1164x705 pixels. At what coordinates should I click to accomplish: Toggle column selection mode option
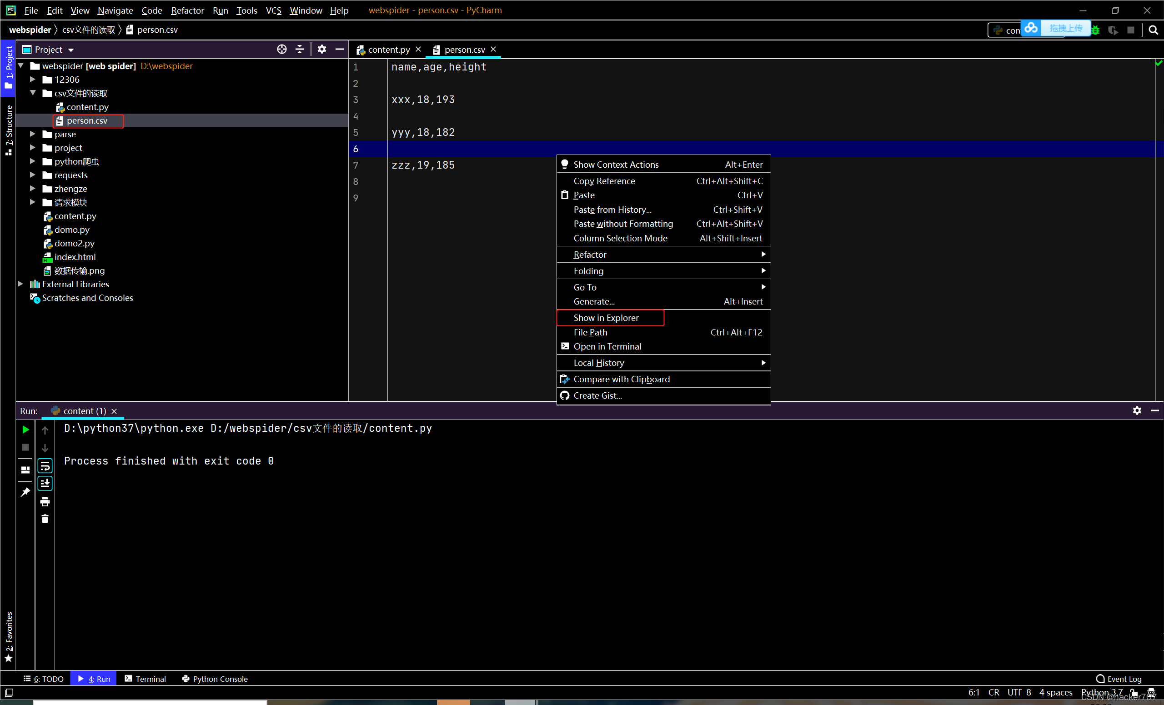pos(620,238)
